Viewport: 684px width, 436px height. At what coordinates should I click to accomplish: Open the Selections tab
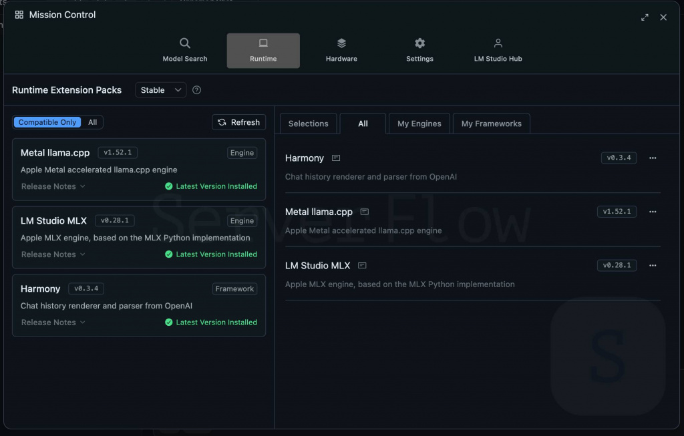[308, 124]
